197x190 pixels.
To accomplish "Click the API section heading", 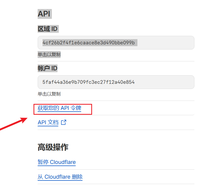I will click(x=44, y=14).
